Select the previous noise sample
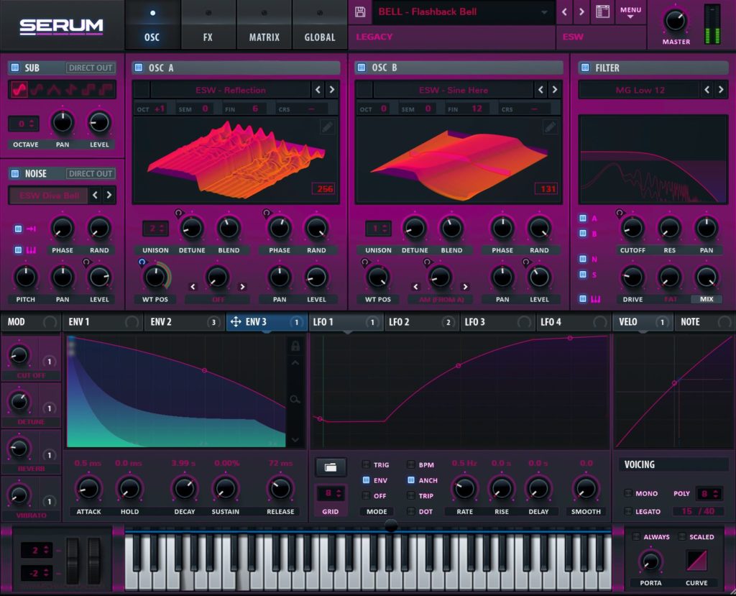Image resolution: width=736 pixels, height=596 pixels. [96, 195]
